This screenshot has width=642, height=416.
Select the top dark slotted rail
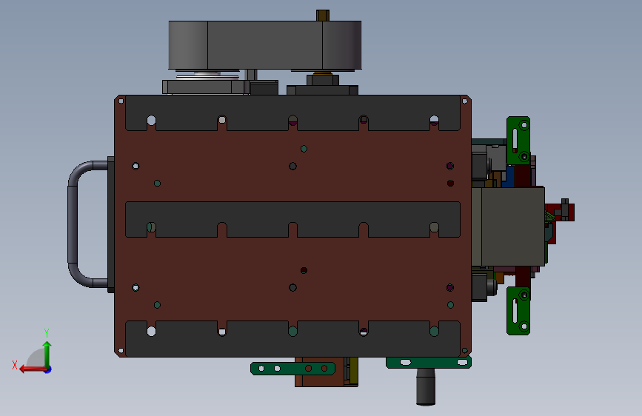coord(292,106)
